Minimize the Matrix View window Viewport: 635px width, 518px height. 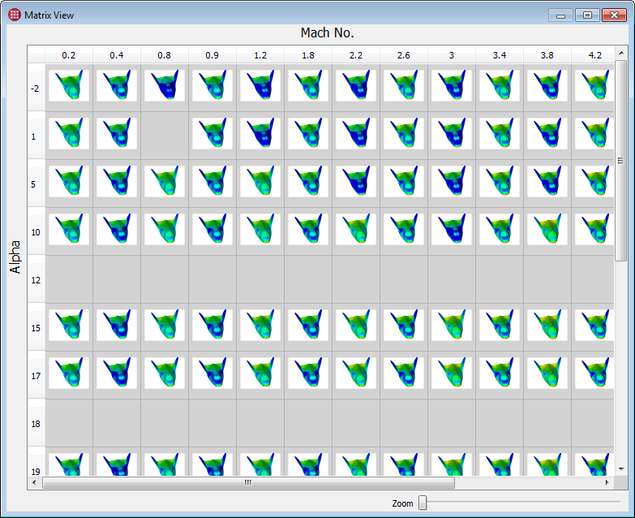(x=561, y=15)
